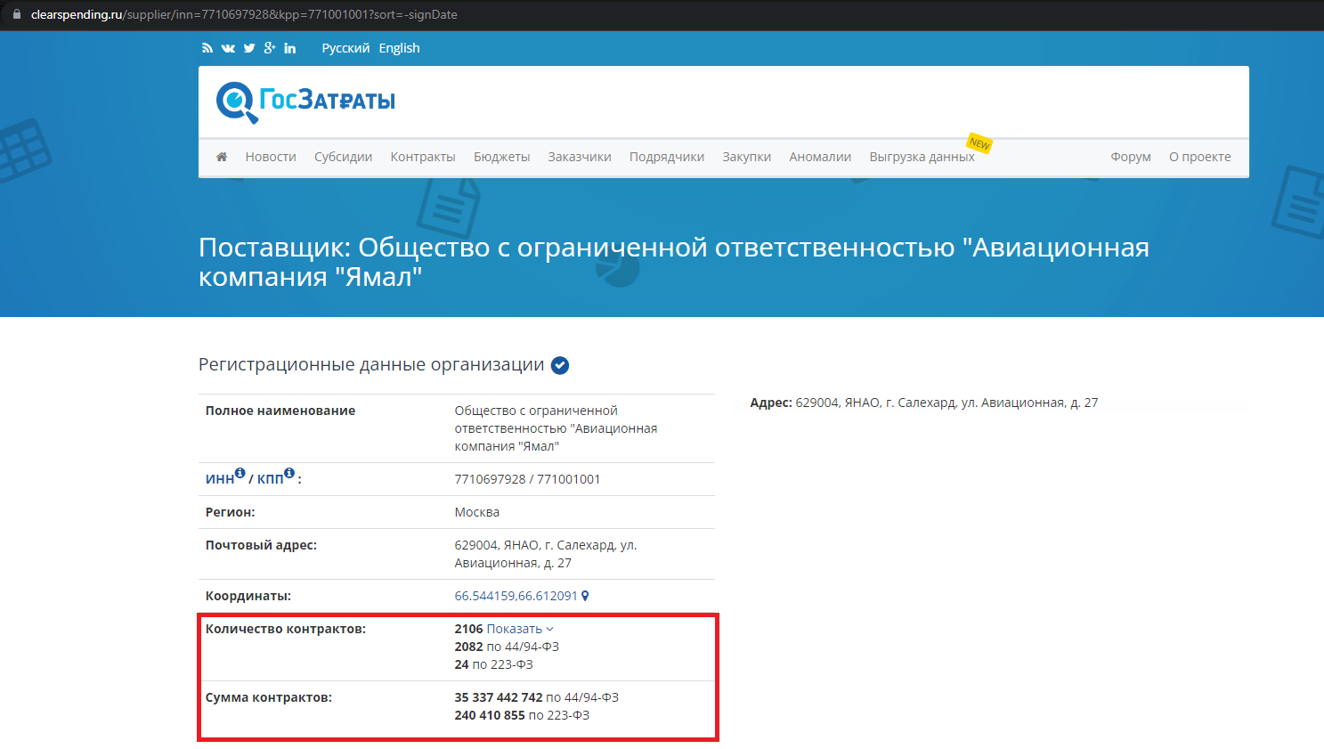Switch language to Русский

345,48
